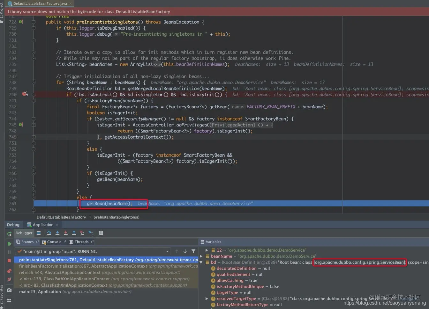Select the refresh:543 frame
429x309 pixels.
click(106, 273)
